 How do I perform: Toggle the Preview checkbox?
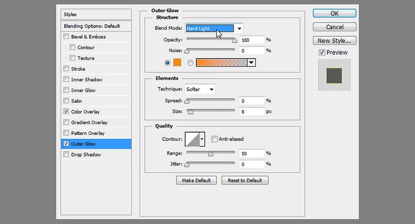[322, 53]
